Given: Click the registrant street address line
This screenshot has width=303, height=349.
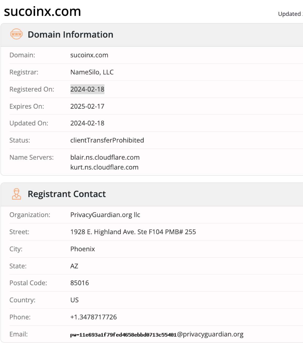Looking at the screenshot, I should 133,231.
